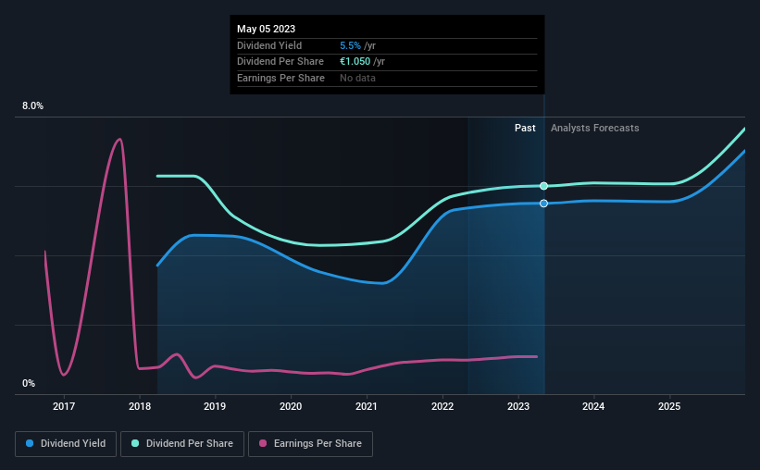Select the teal data point marker on chart

[543, 186]
